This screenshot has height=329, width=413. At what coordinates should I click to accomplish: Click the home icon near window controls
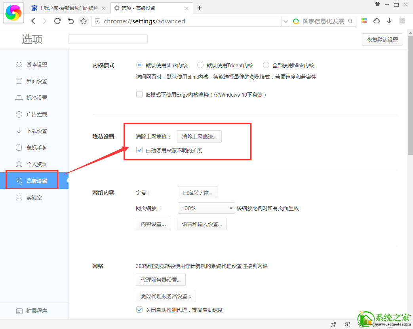point(378,4)
